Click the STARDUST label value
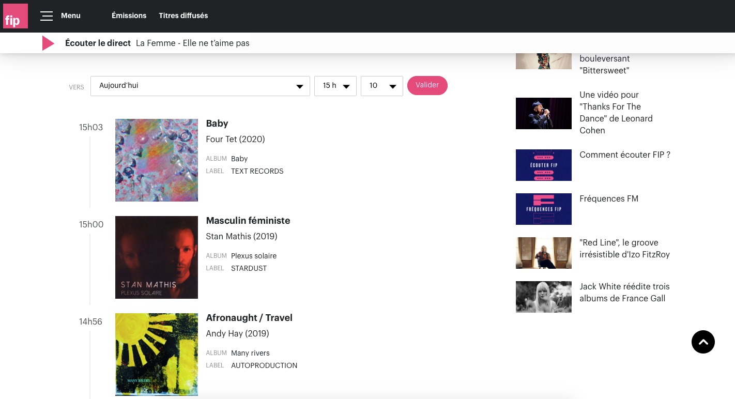This screenshot has height=399, width=735. (249, 268)
